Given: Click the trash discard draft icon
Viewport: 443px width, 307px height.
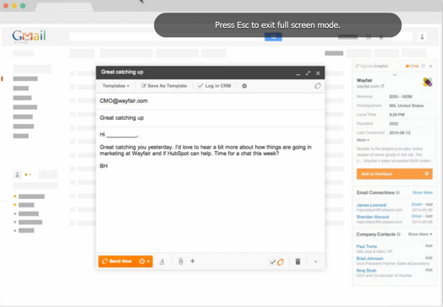Looking at the screenshot, I should click(298, 261).
